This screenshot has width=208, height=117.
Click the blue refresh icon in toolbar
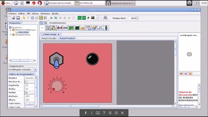click(x=32, y=18)
